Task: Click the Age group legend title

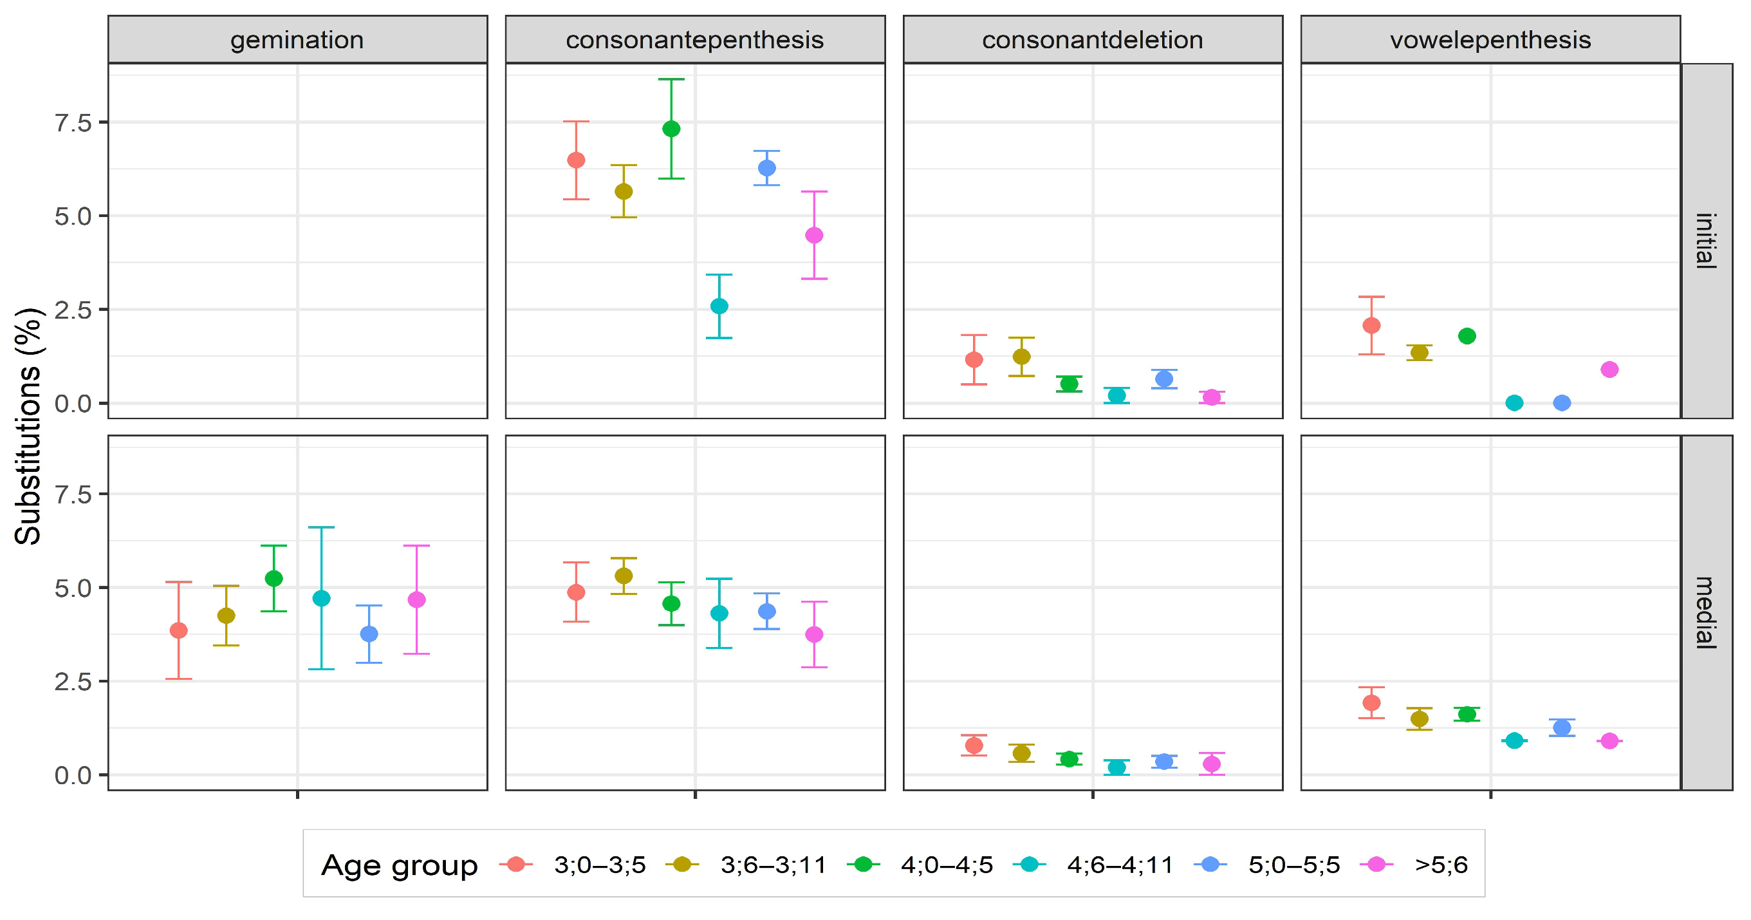Action: click(x=400, y=865)
